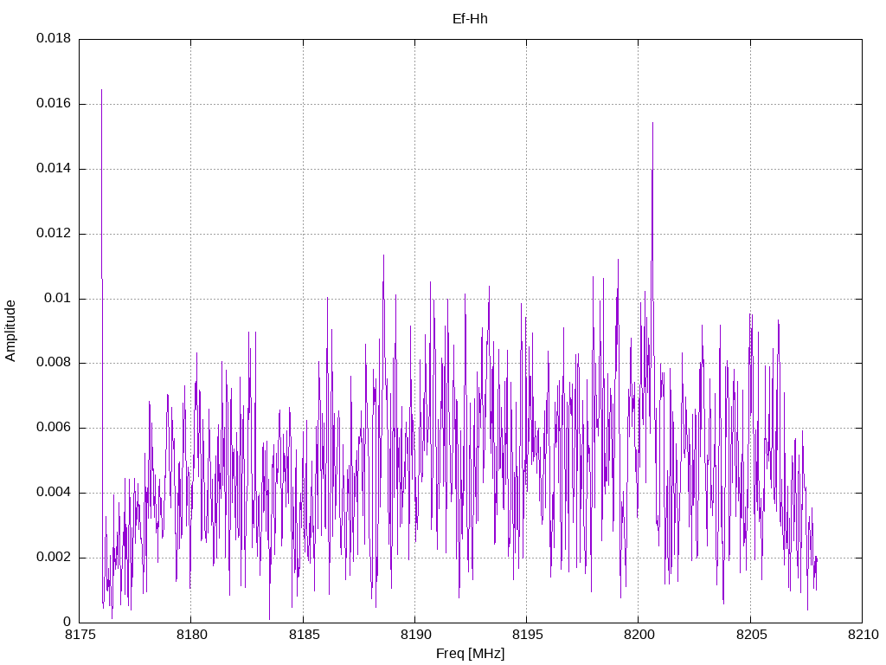Select the y-axis tick label 0.01

(x=58, y=298)
